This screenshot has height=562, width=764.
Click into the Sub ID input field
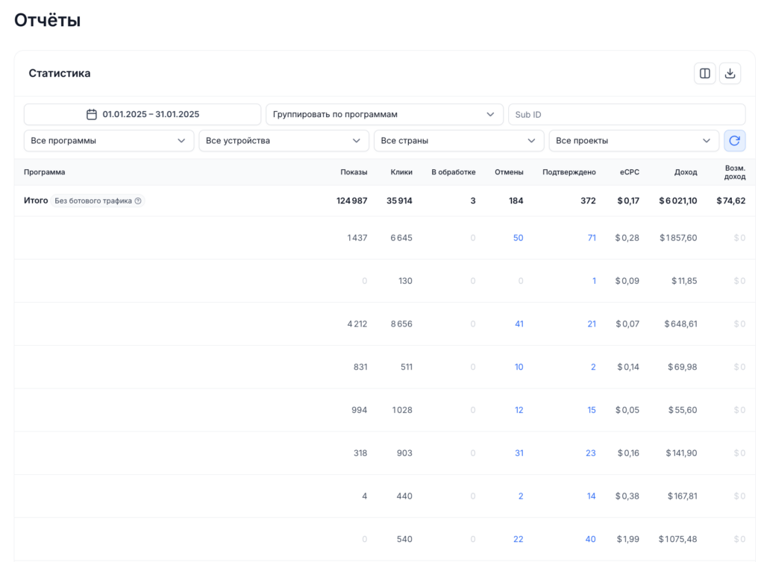[627, 114]
